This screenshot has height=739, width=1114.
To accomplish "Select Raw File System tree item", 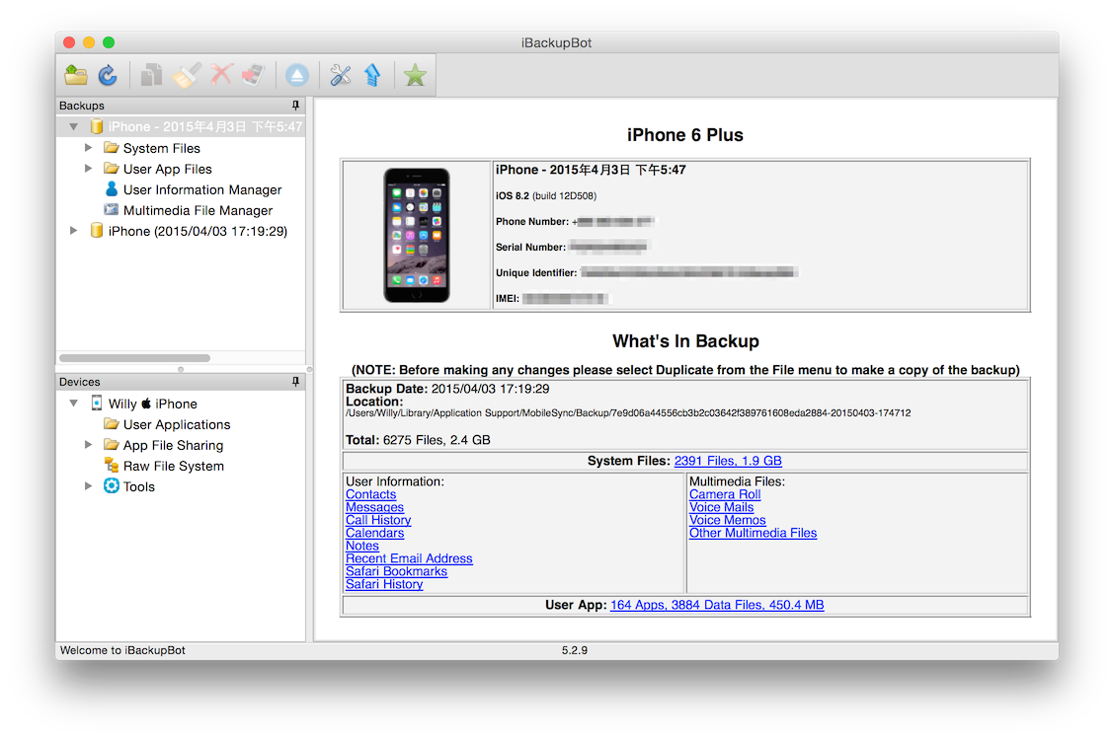I will (174, 466).
